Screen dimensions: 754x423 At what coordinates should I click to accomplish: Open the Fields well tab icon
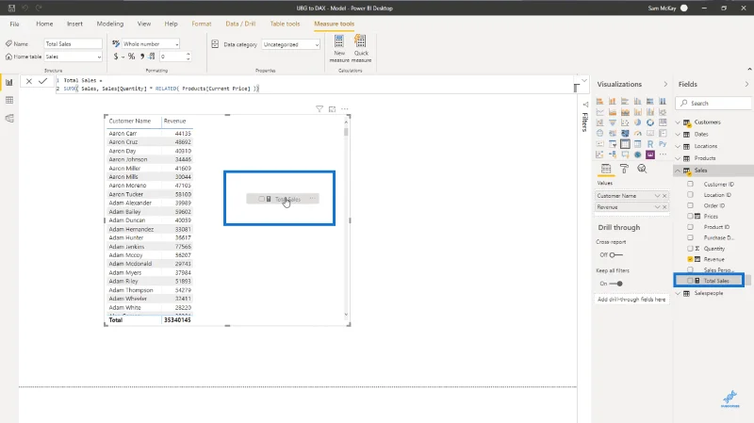tap(606, 169)
